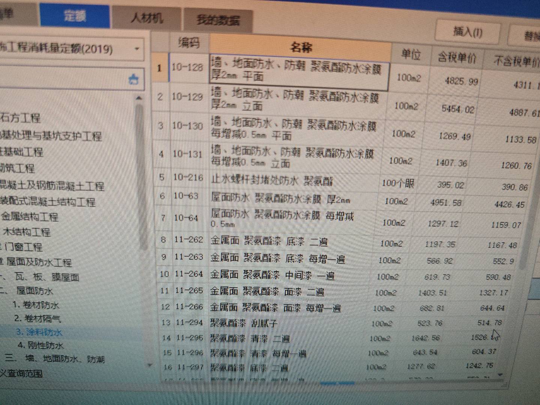Click 金属面 聚氨酯漆 底漆 每增一遍 entry
Screen dimensions: 540x405
[x=277, y=258]
